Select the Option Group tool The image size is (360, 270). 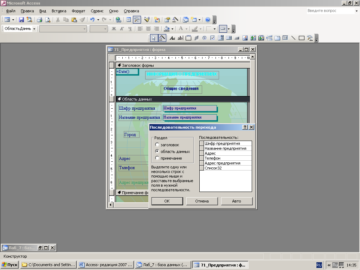[188, 38]
